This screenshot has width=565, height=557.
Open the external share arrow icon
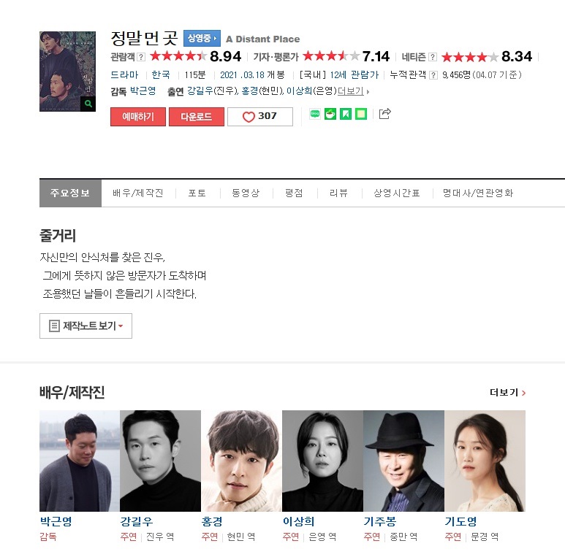[x=385, y=114]
